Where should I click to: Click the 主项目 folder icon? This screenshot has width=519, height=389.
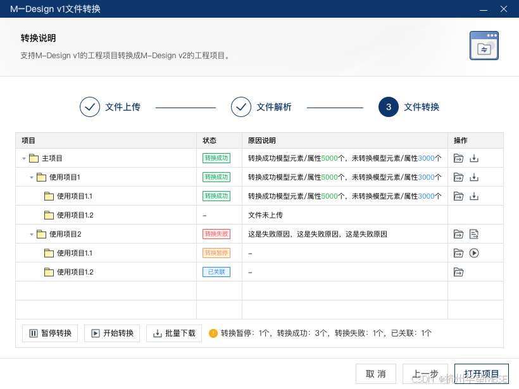coord(34,158)
